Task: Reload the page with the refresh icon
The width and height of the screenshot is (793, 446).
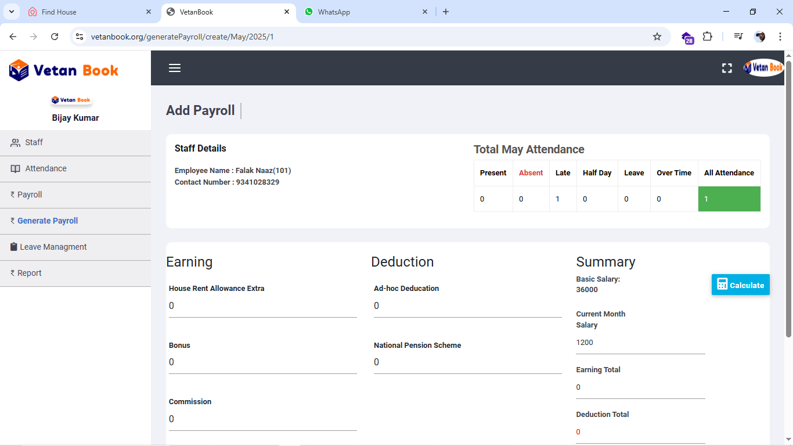Action: (55, 37)
